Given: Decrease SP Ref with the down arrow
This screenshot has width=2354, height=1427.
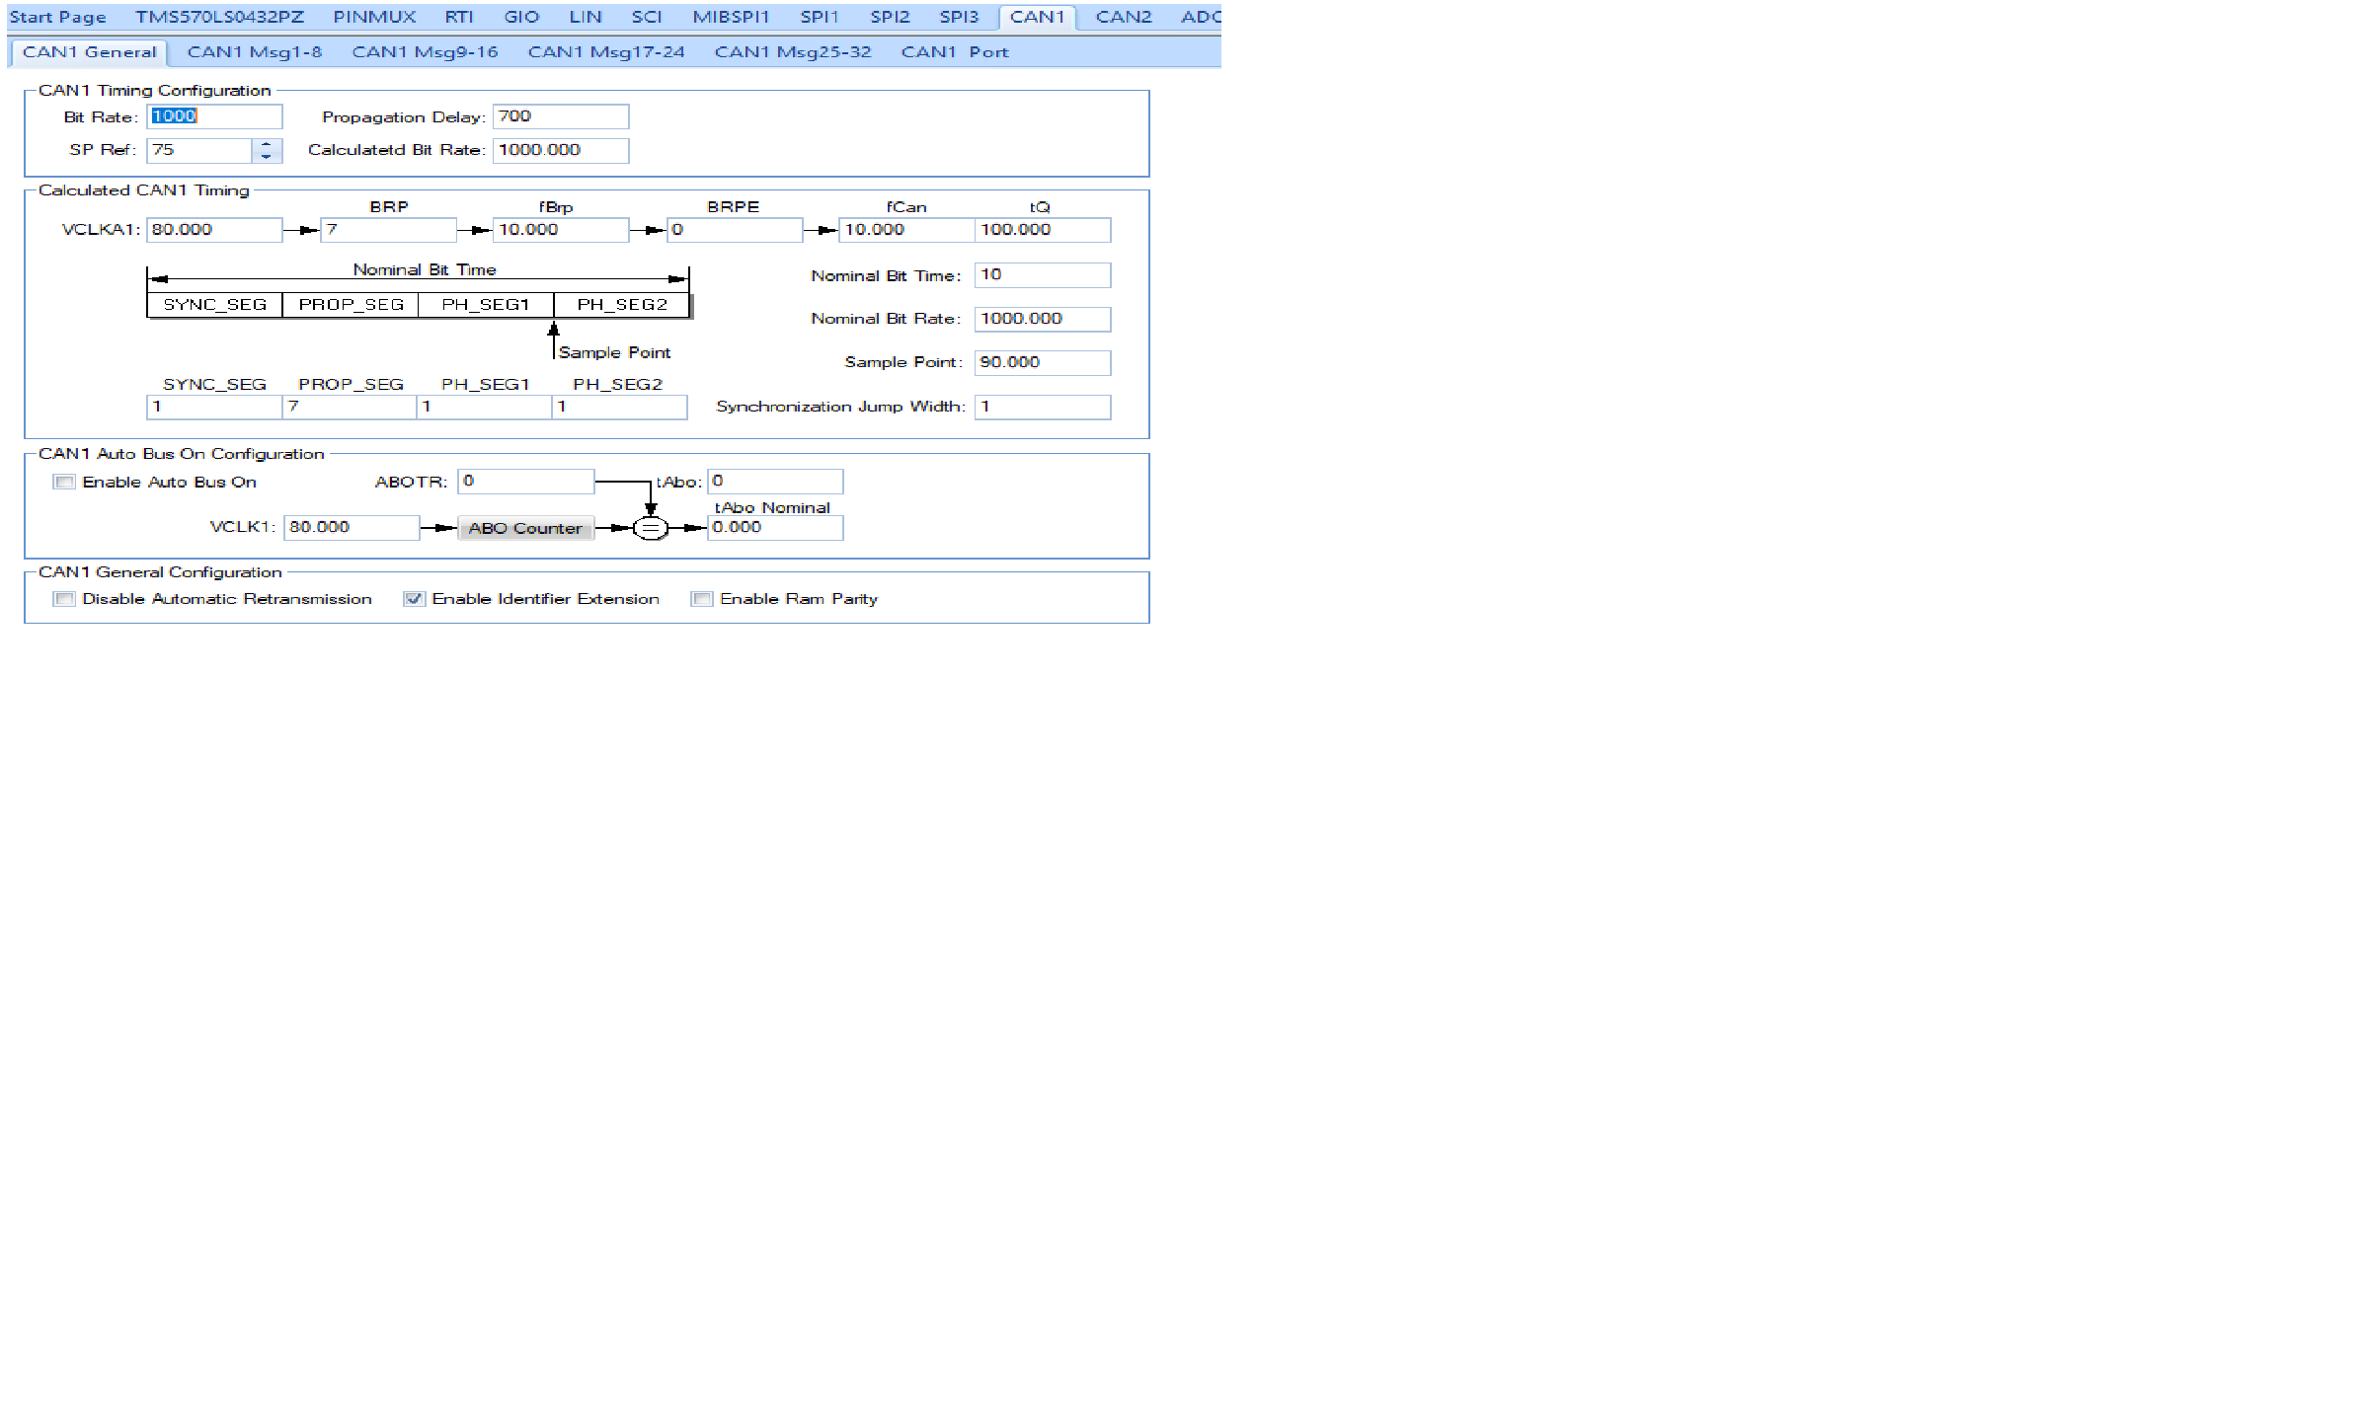Looking at the screenshot, I should tap(267, 156).
